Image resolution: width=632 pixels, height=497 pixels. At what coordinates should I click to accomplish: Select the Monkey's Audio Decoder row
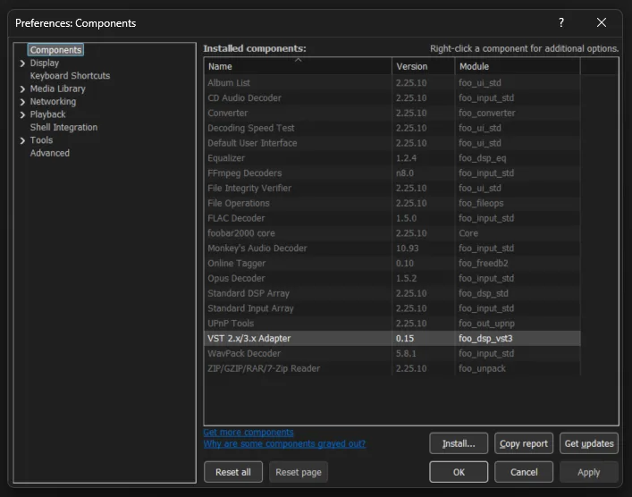click(392, 248)
